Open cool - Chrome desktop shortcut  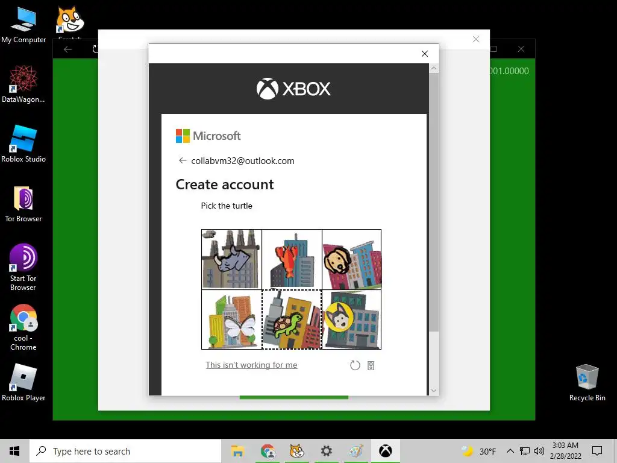[x=23, y=327]
